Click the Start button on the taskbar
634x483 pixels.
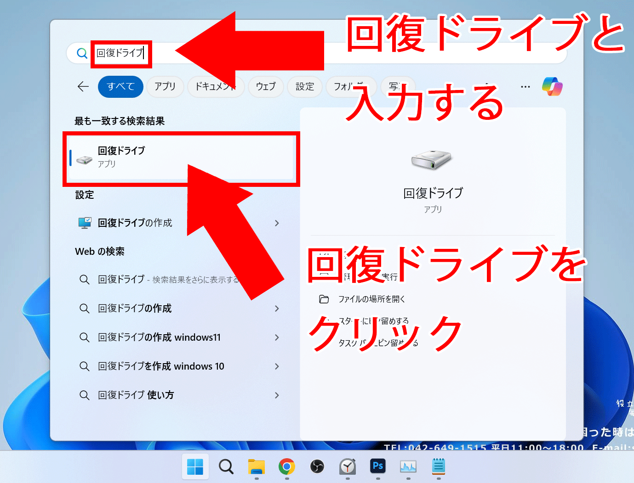(x=195, y=466)
